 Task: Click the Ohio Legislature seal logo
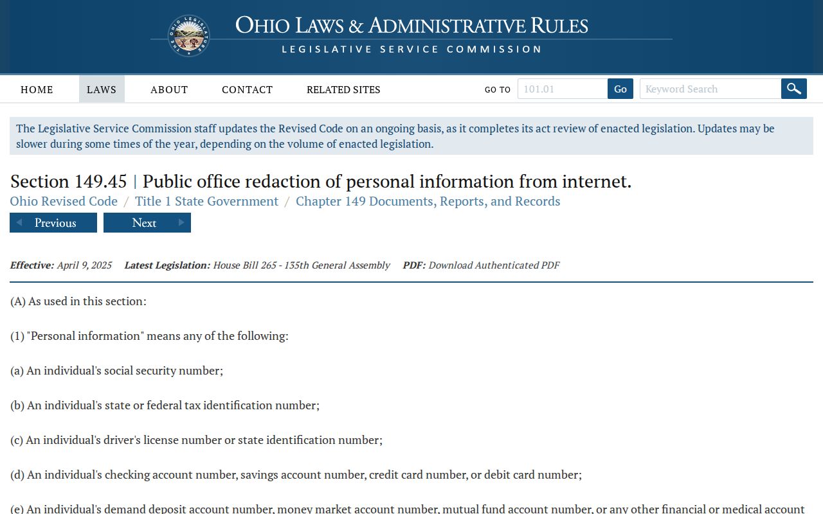(x=188, y=36)
